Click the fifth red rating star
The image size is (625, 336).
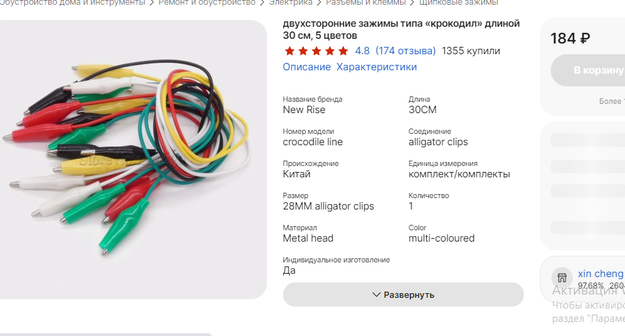343,51
